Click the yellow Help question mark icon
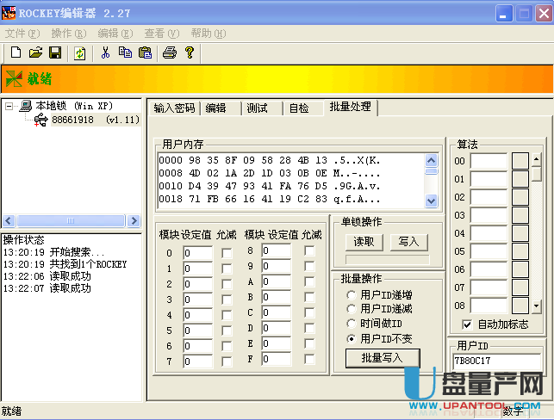 190,52
